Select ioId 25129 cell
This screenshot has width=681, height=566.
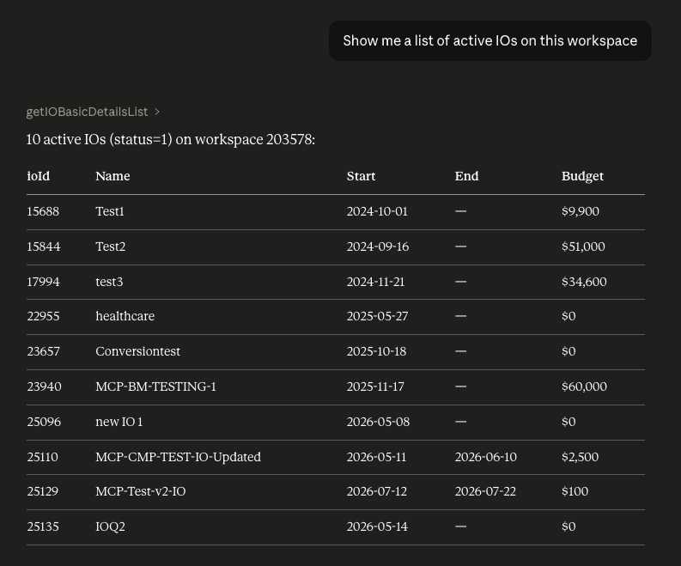tap(42, 491)
